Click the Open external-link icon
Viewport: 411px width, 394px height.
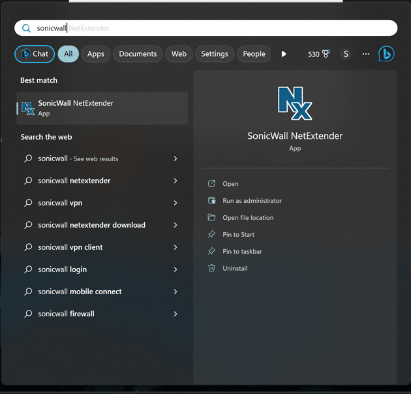(x=211, y=183)
